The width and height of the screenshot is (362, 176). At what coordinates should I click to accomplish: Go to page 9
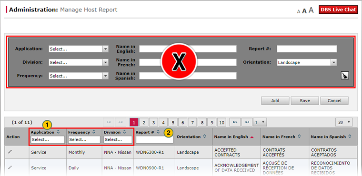[211, 122]
